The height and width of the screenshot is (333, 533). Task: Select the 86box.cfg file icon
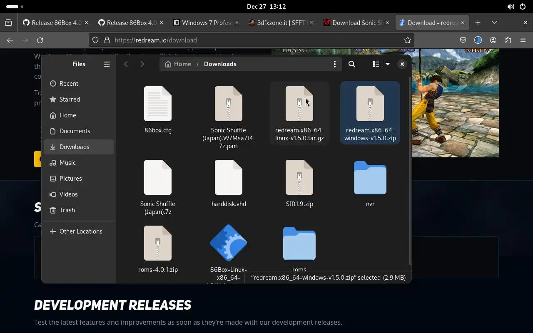[158, 104]
